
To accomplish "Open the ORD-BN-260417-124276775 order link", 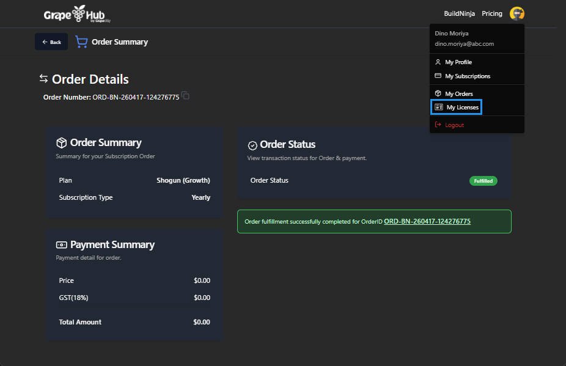I will pos(426,221).
